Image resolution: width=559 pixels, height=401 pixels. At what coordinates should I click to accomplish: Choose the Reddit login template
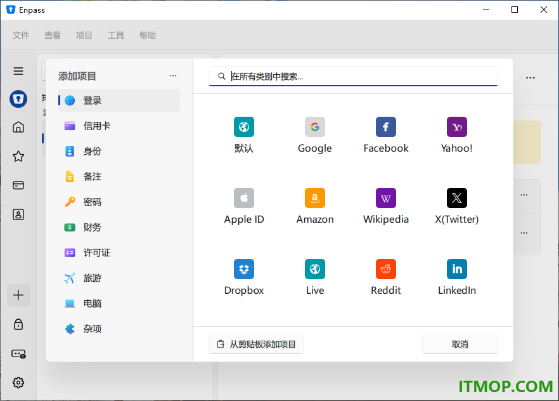(386, 269)
